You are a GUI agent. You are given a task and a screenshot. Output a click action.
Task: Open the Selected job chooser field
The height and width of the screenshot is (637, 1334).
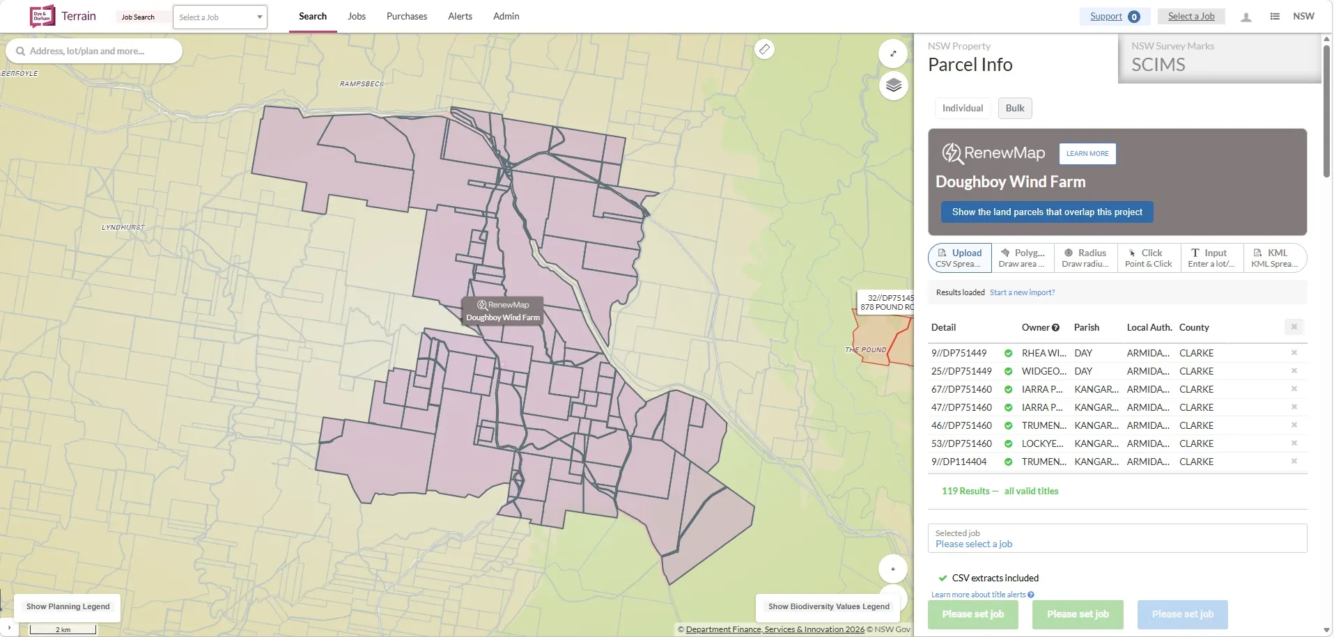coord(1117,538)
